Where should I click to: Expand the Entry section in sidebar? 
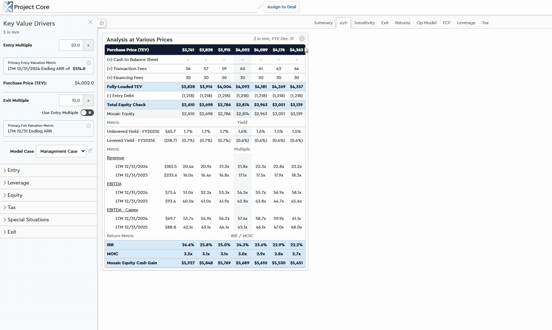point(13,170)
